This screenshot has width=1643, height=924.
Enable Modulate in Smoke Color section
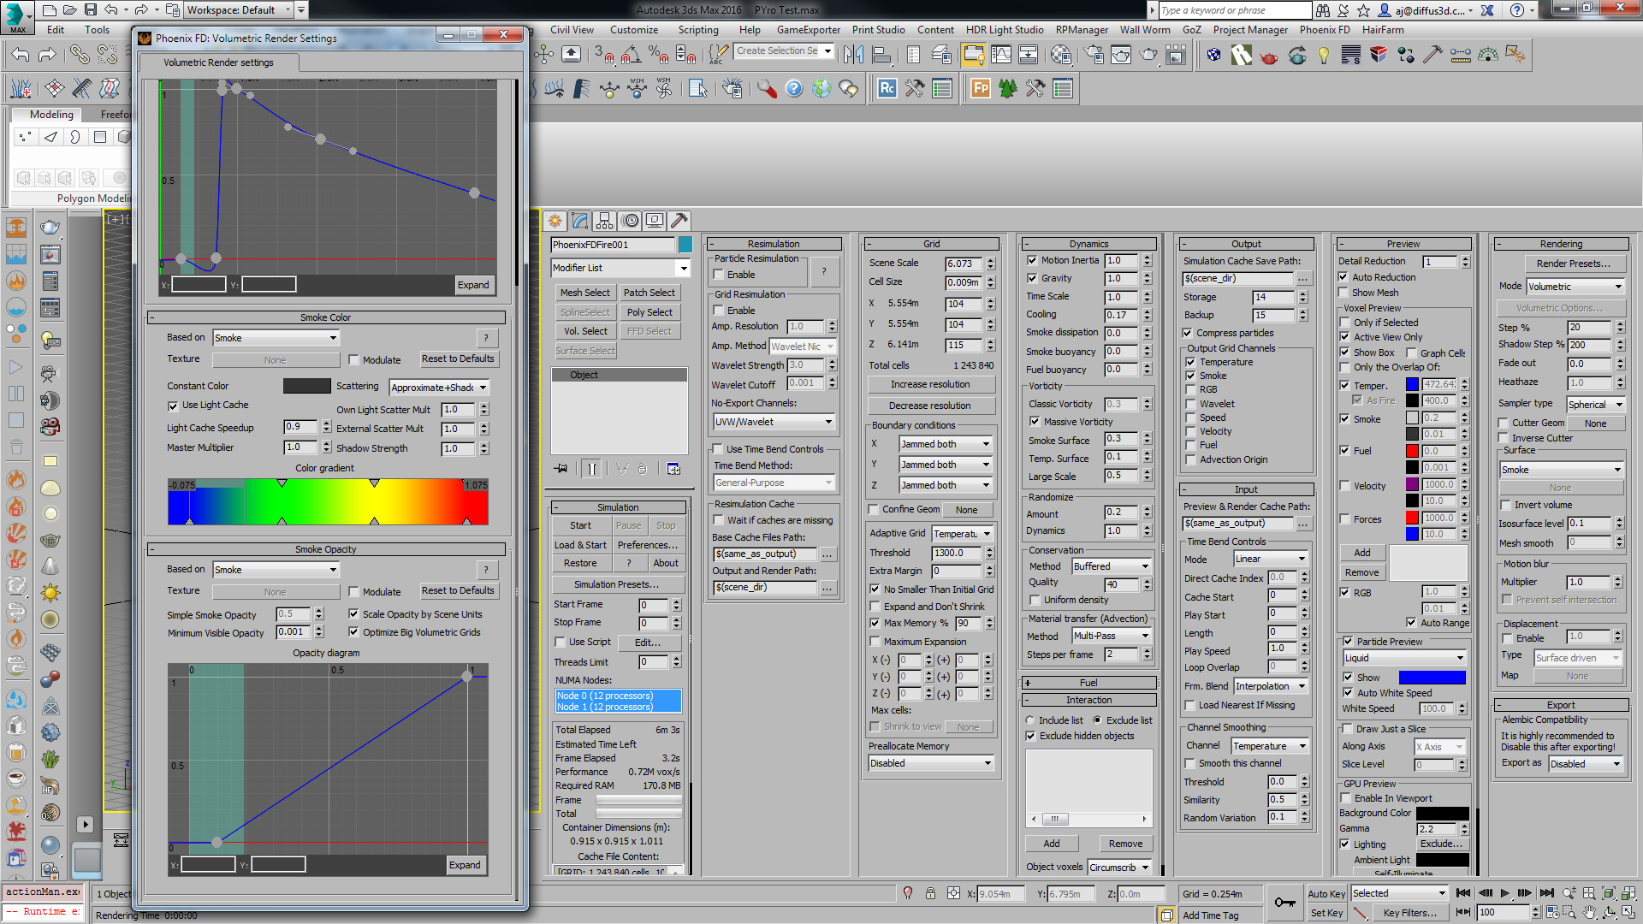(x=353, y=360)
